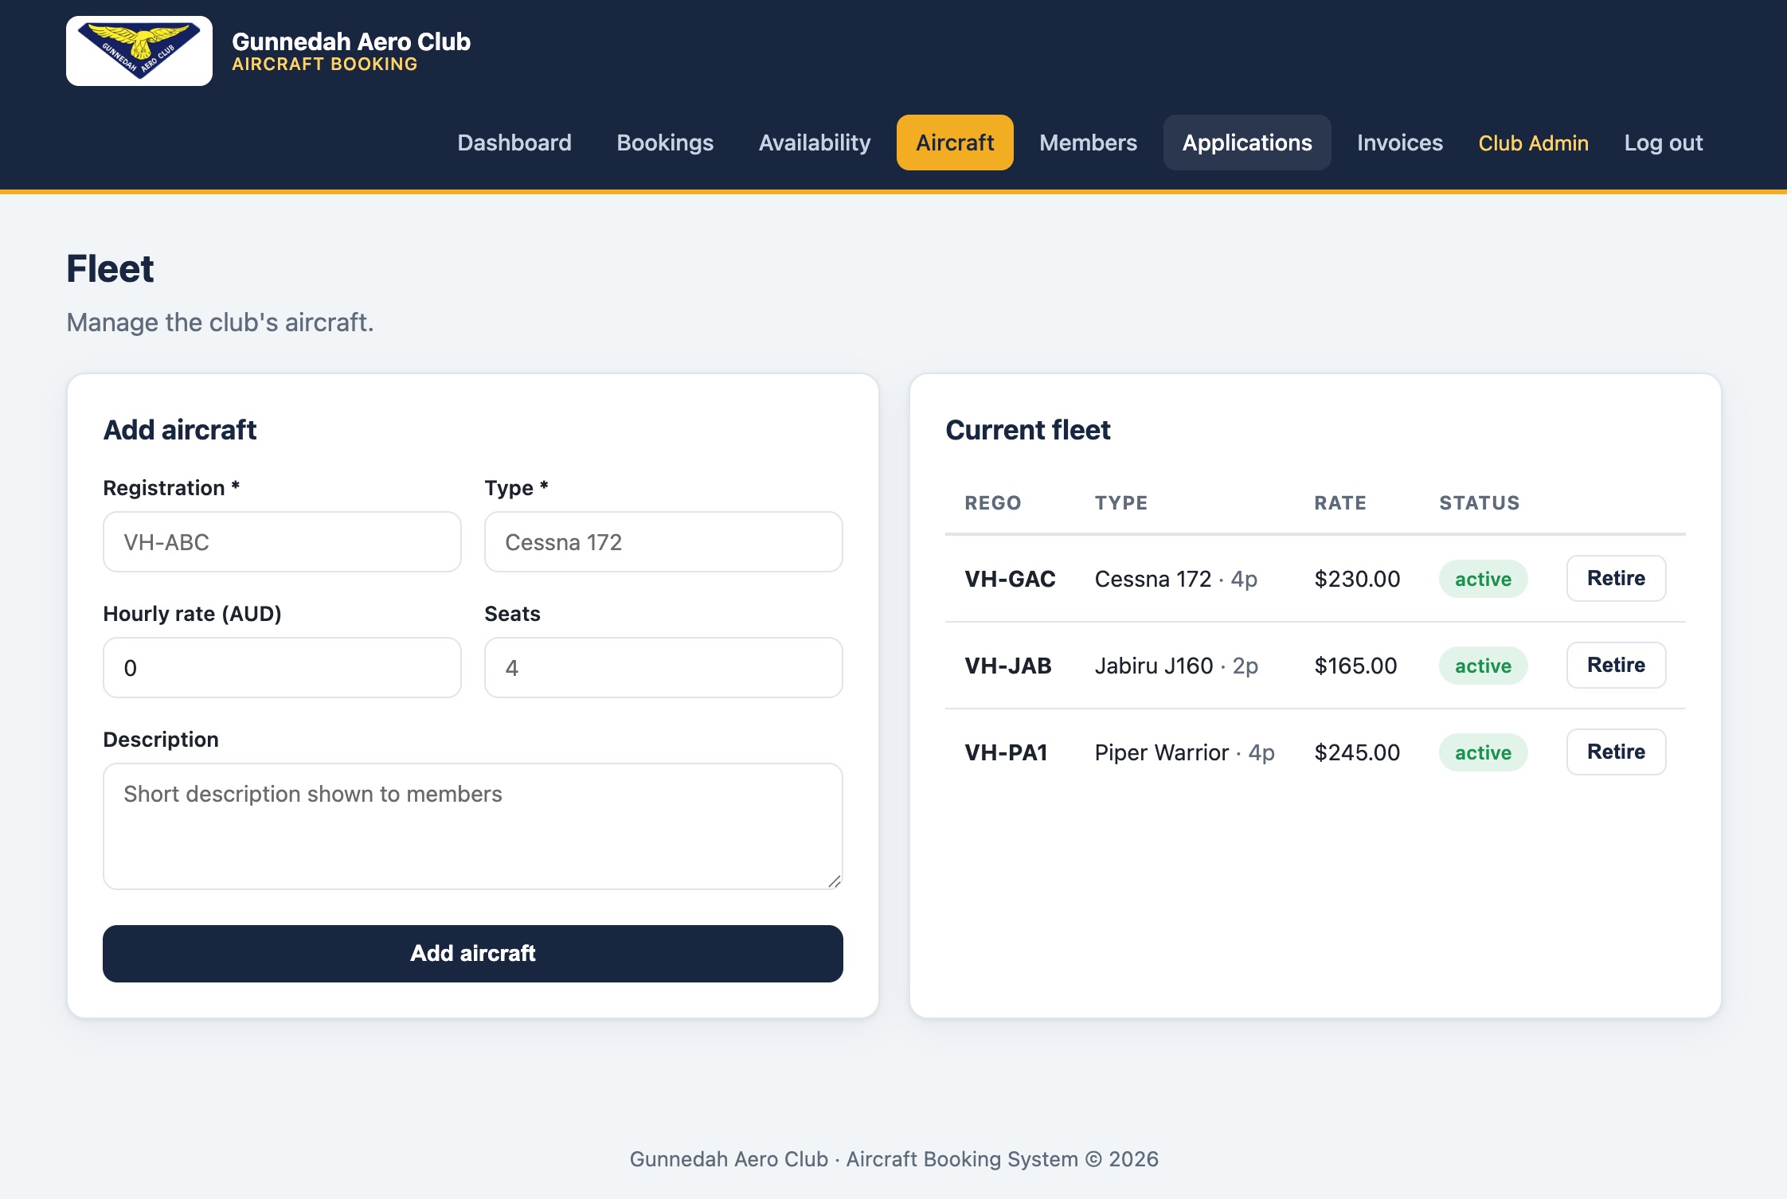Open the Applications page
1787x1199 pixels.
point(1247,143)
